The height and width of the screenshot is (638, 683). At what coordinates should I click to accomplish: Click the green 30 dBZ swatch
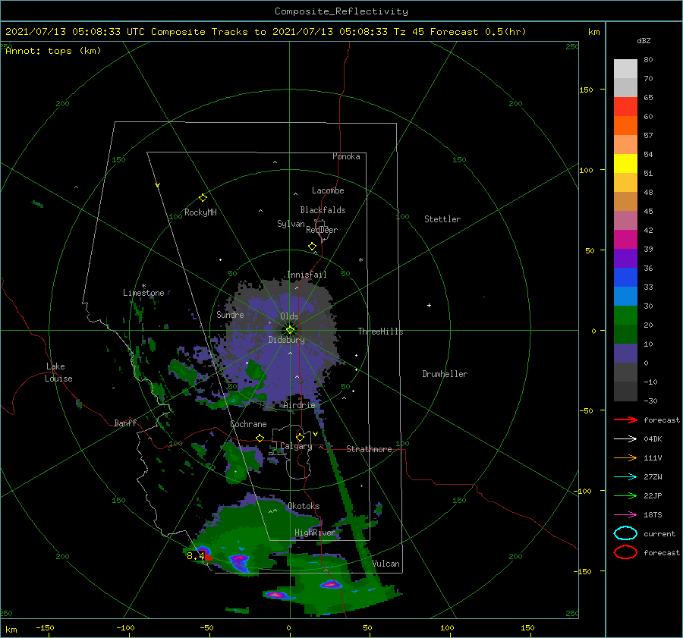[625, 315]
